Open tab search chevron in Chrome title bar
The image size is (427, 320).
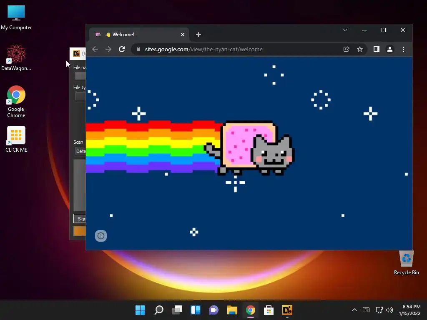(x=345, y=30)
